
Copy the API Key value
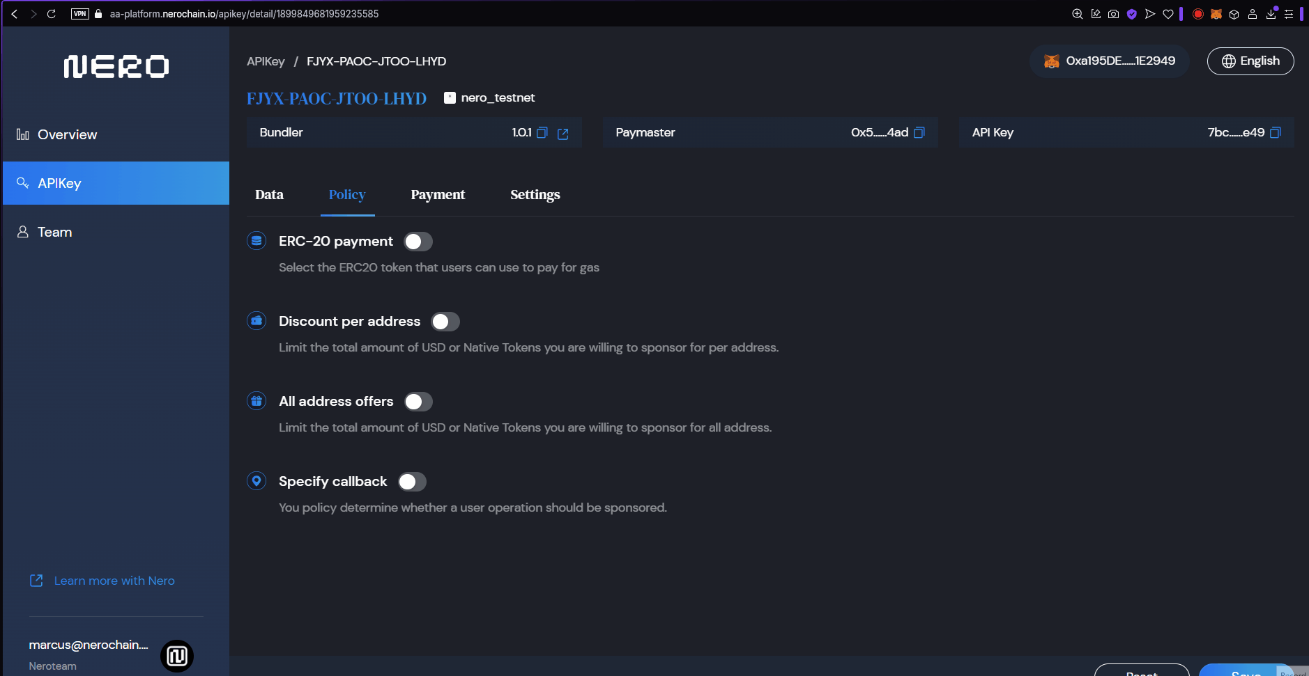(x=1276, y=132)
